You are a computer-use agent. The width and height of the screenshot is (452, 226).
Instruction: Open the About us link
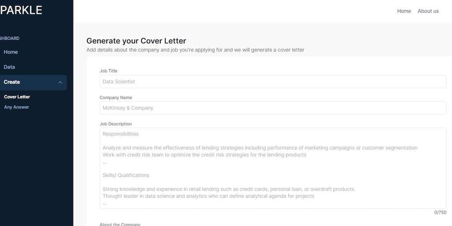coord(428,11)
